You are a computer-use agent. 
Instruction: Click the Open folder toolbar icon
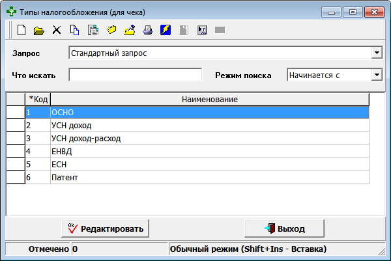[39, 31]
